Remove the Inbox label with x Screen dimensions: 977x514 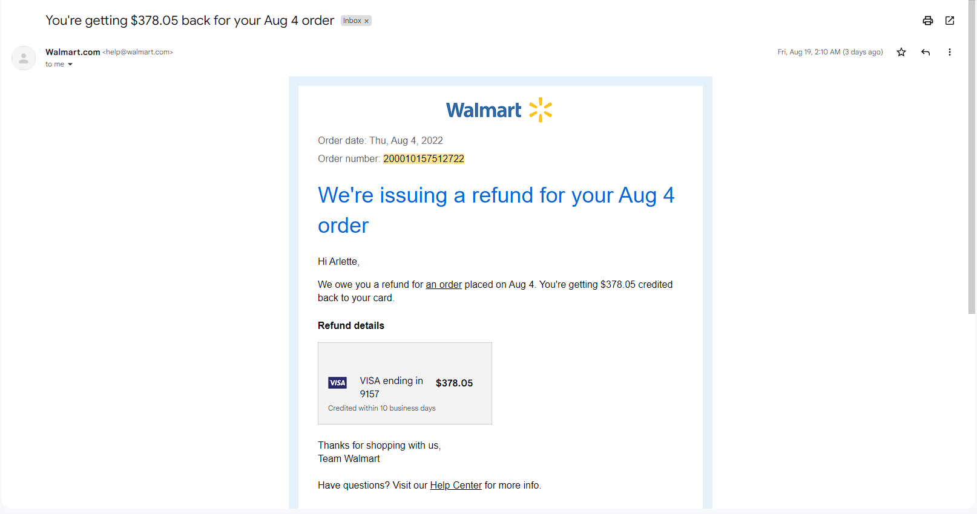point(366,21)
